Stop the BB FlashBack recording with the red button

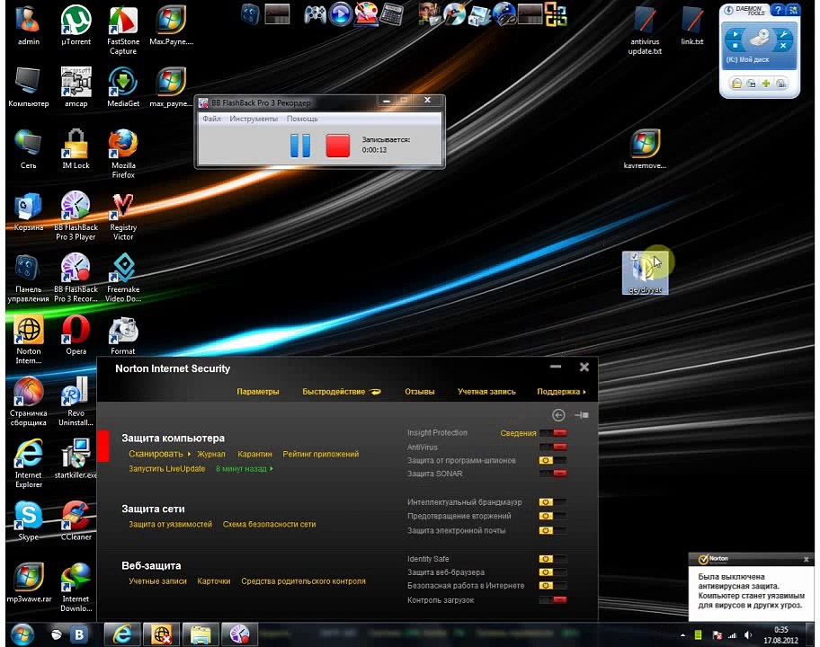[338, 145]
